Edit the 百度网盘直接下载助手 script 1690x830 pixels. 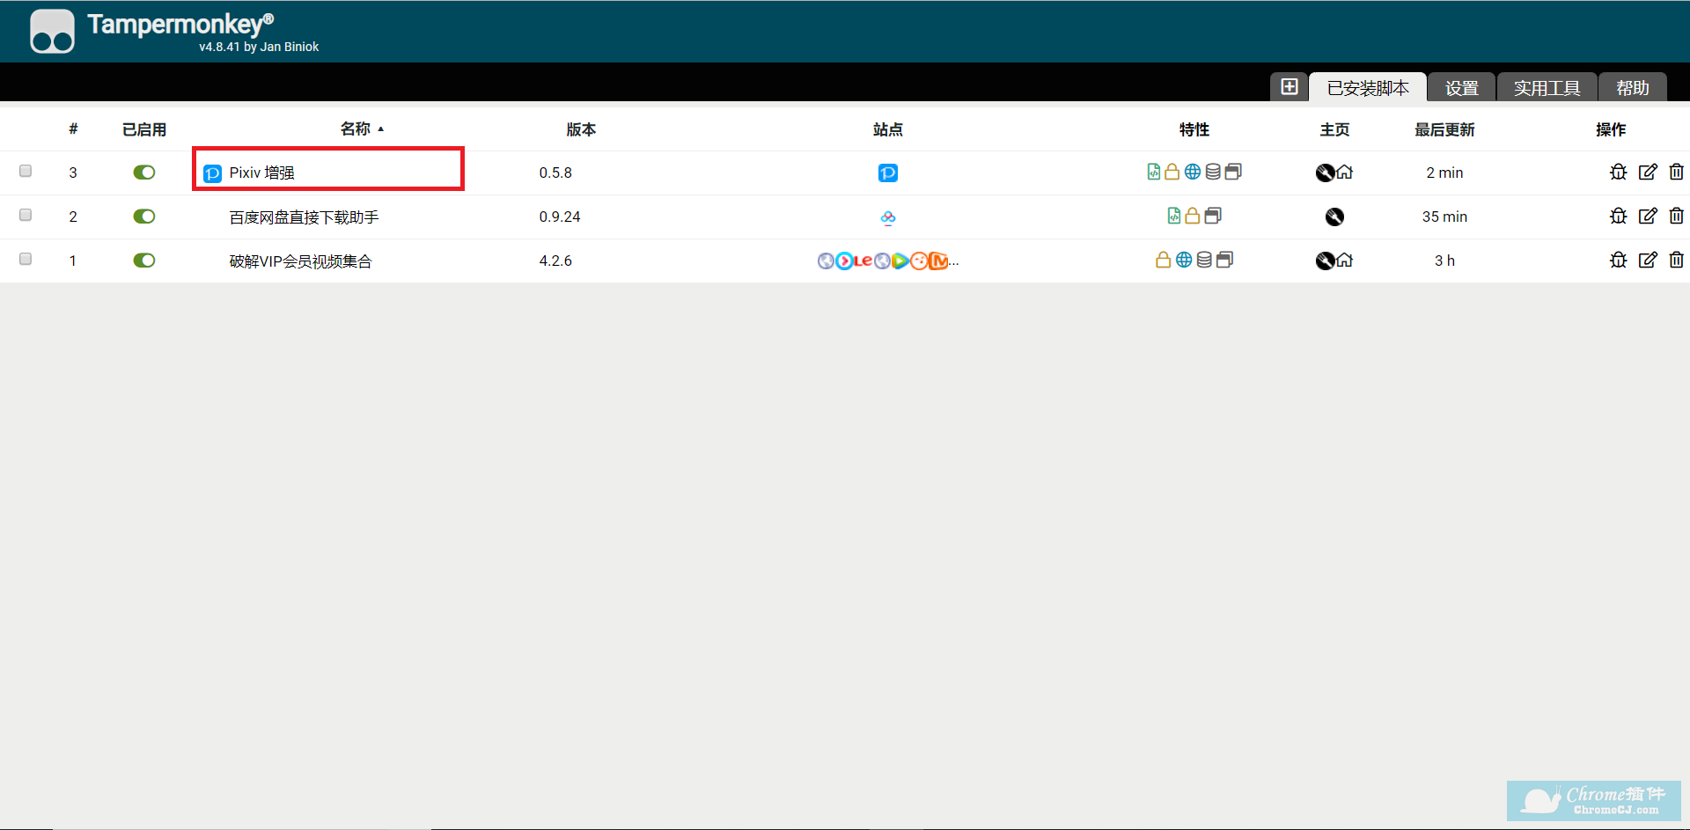coord(1648,217)
